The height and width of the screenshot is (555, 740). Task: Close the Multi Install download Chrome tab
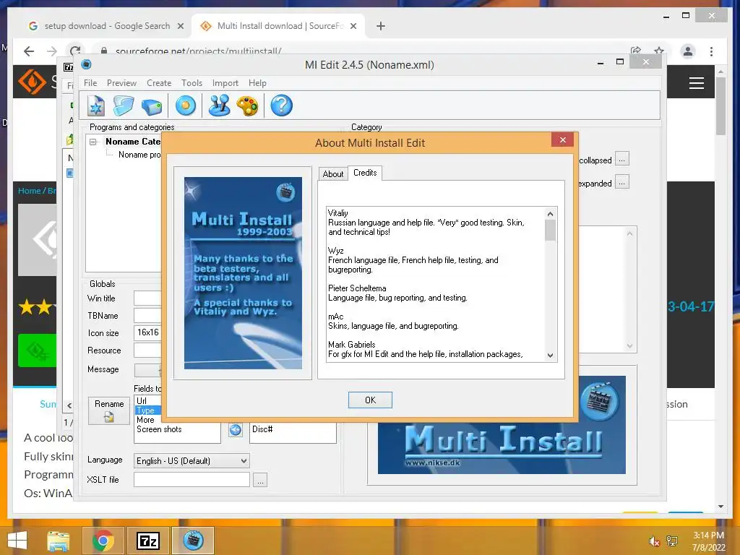click(353, 26)
